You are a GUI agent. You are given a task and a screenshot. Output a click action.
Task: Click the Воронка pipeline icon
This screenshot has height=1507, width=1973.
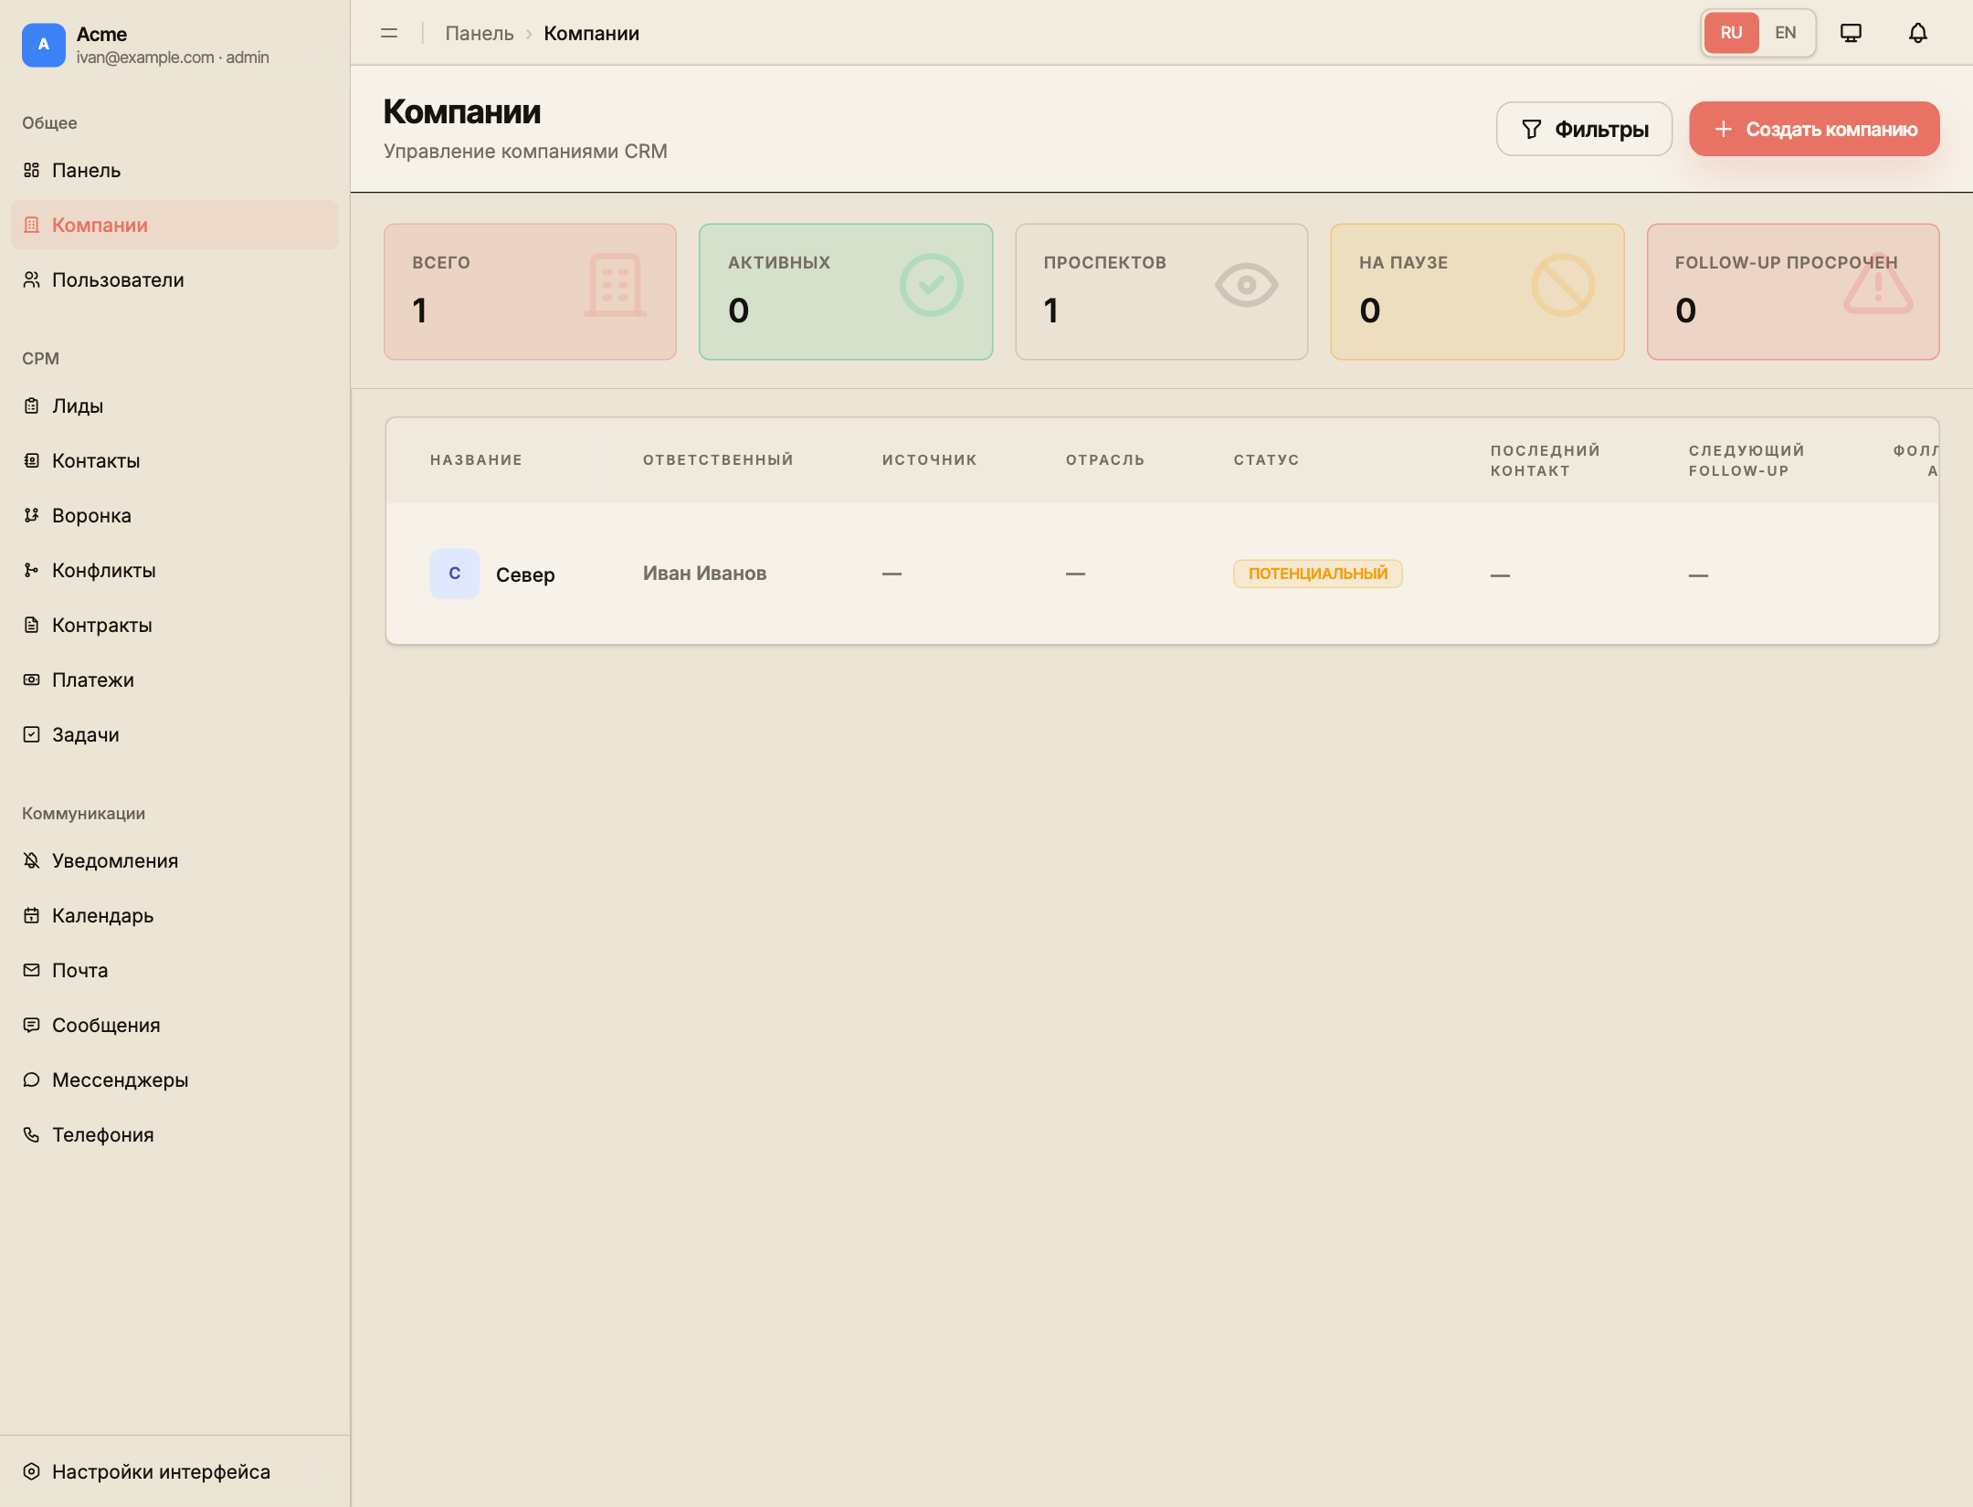pos(32,515)
